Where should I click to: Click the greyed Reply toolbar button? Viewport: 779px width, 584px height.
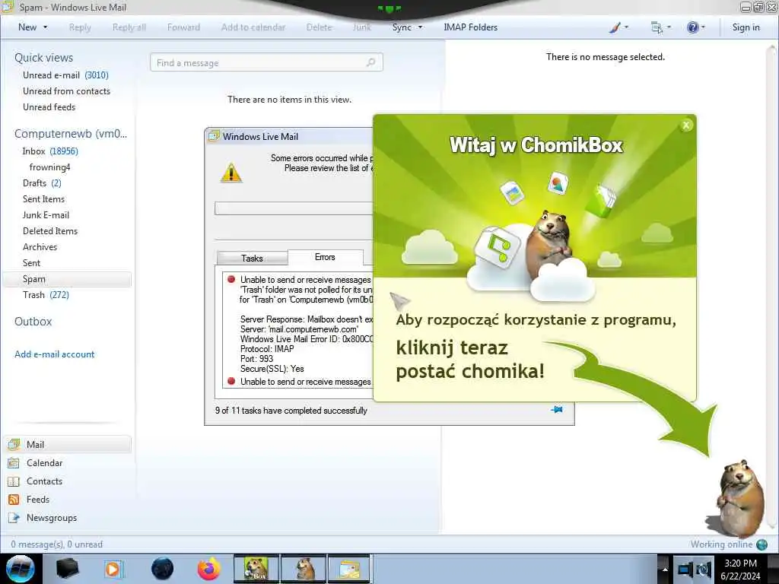coord(80,27)
